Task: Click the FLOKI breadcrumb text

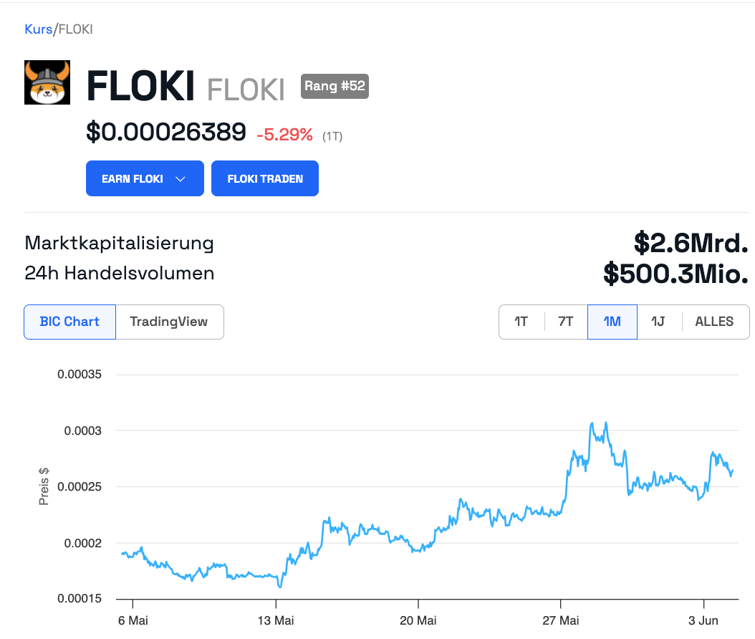Action: 75,29
